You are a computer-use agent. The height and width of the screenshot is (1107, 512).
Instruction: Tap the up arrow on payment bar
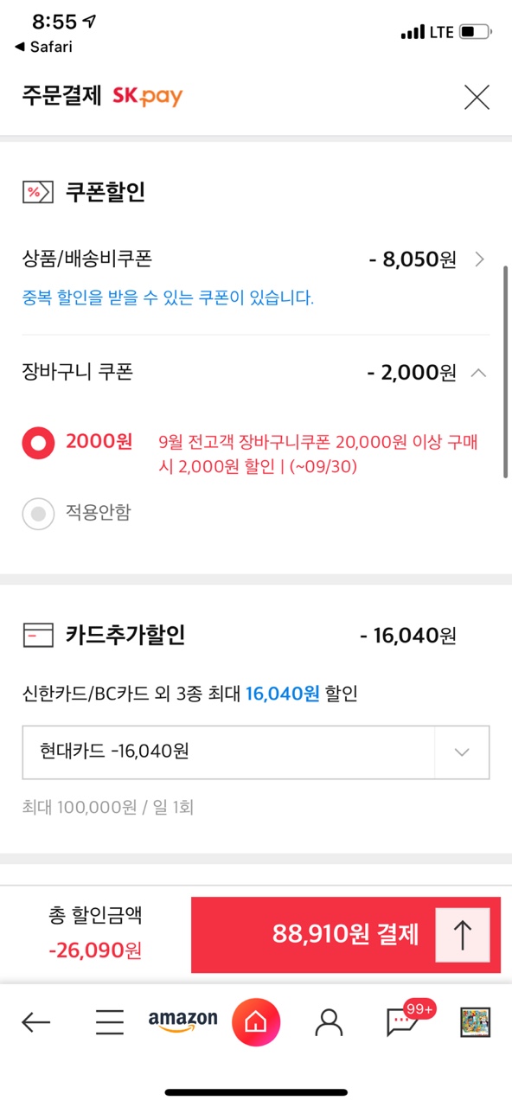click(463, 935)
